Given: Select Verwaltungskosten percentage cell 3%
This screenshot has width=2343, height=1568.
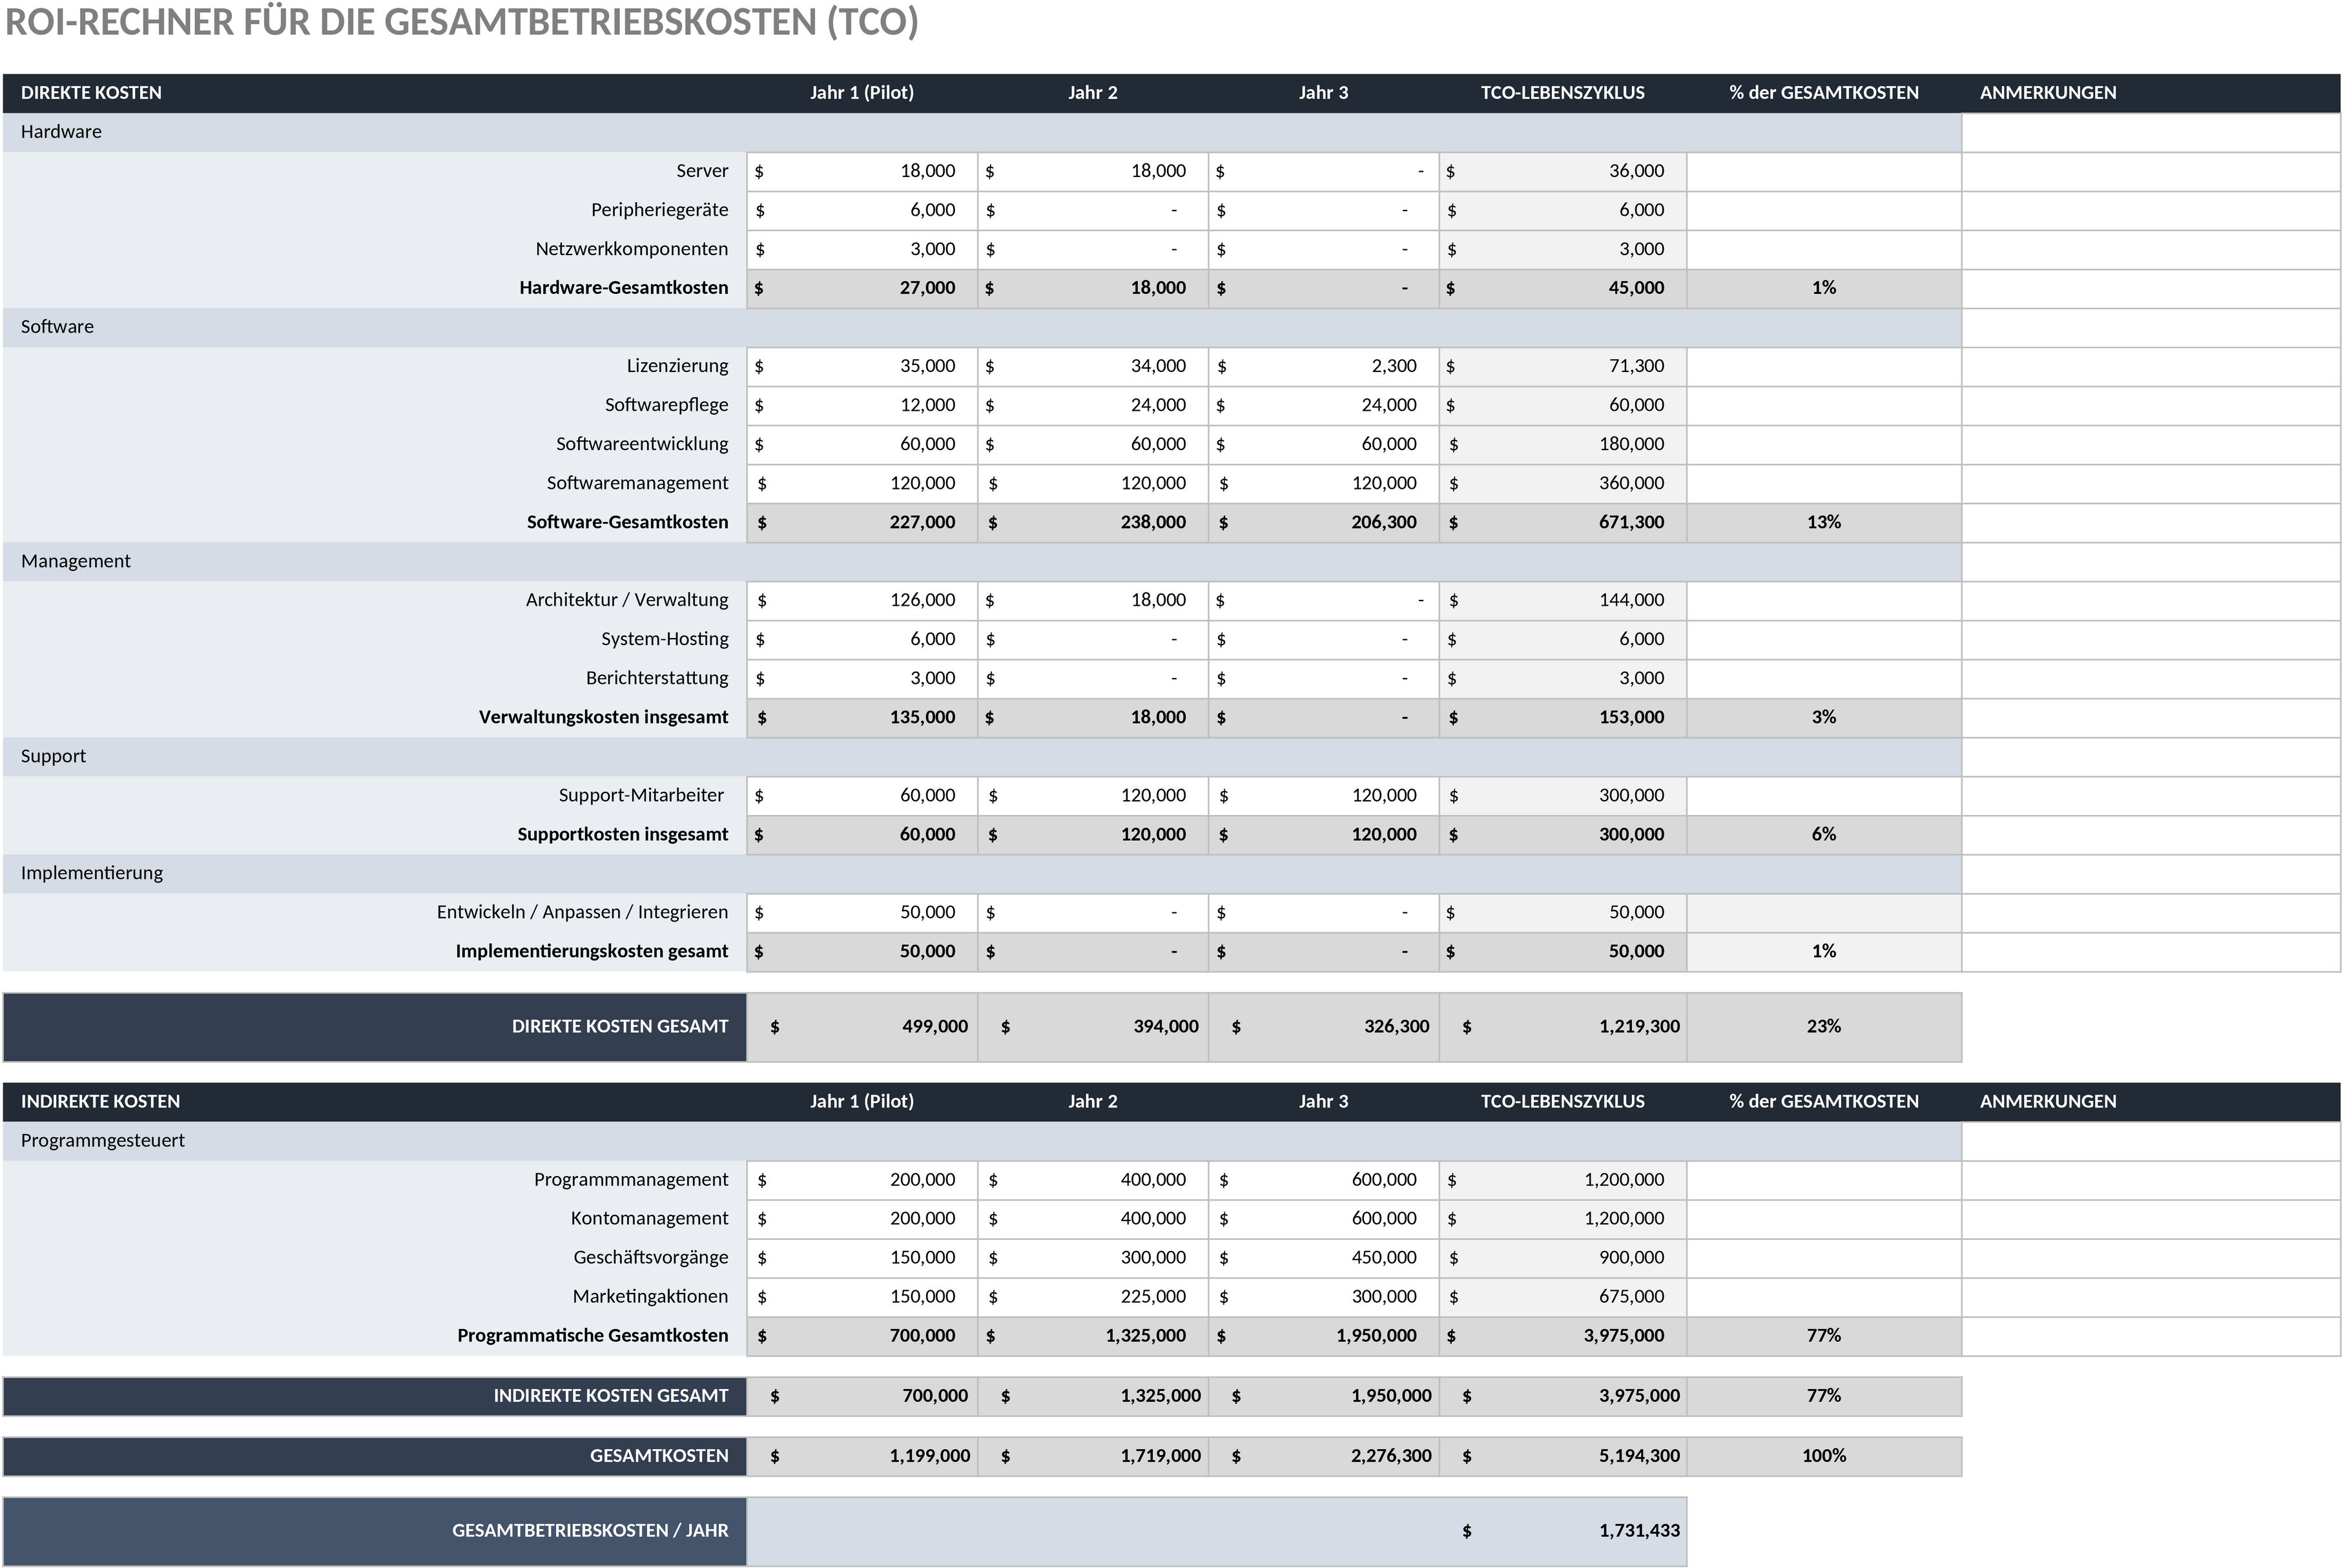Looking at the screenshot, I should (x=1823, y=717).
